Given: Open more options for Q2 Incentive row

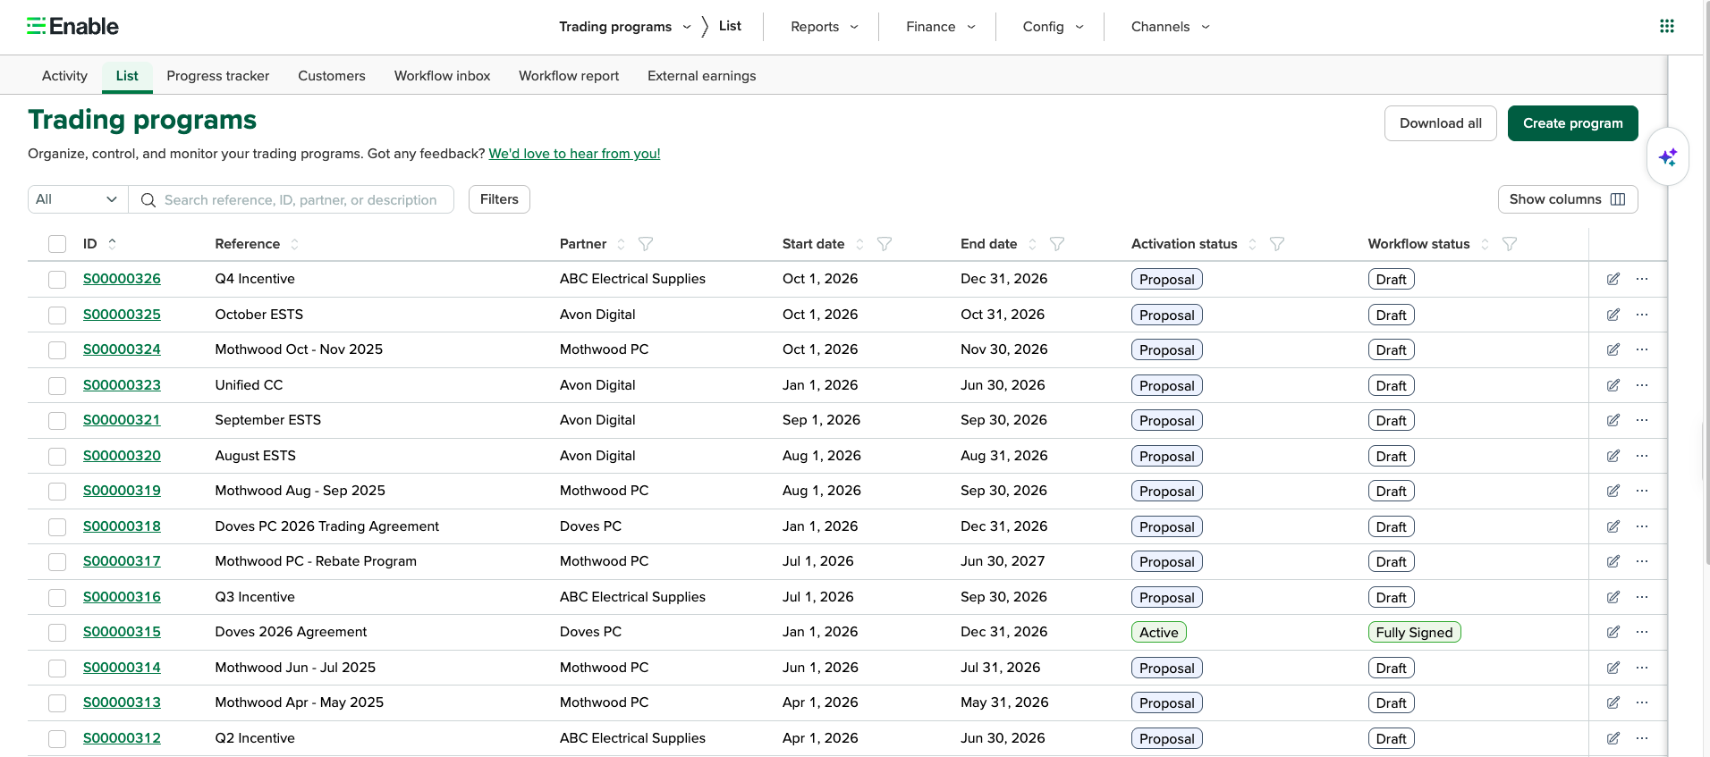Looking at the screenshot, I should coord(1642,738).
